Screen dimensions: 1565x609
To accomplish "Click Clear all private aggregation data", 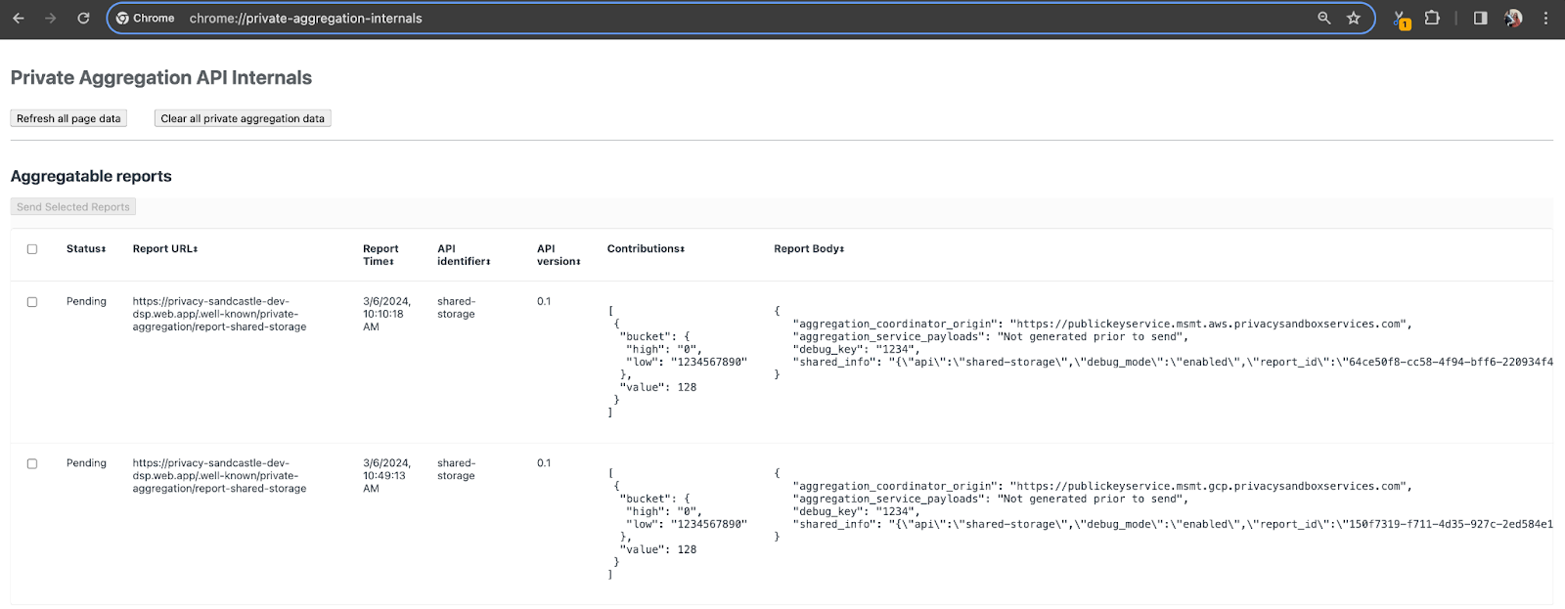I will pos(243,118).
